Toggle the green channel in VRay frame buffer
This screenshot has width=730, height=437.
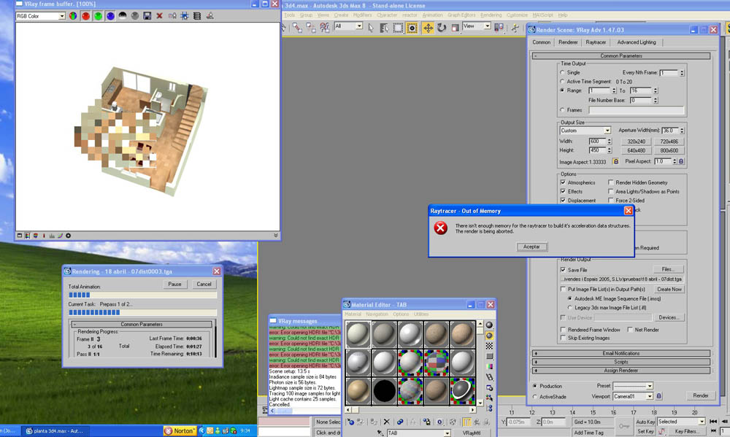[98, 16]
